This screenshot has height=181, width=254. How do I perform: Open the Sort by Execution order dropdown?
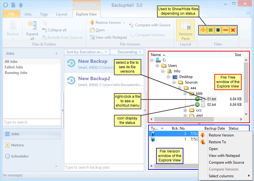coord(87,52)
